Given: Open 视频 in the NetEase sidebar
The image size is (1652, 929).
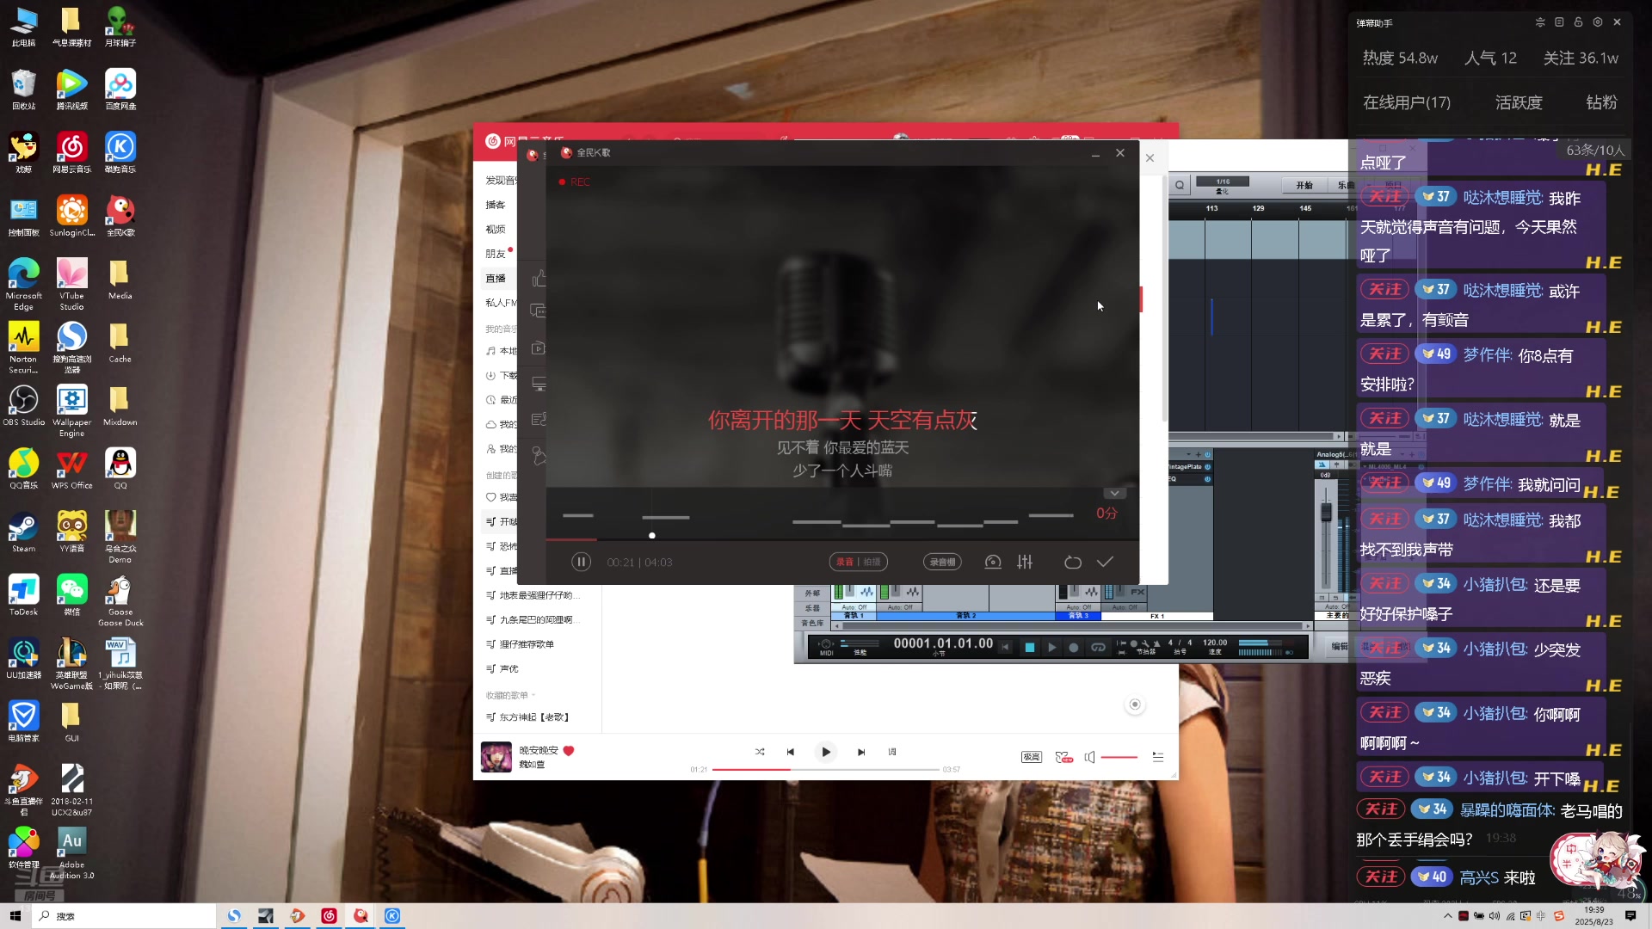Looking at the screenshot, I should tap(496, 229).
